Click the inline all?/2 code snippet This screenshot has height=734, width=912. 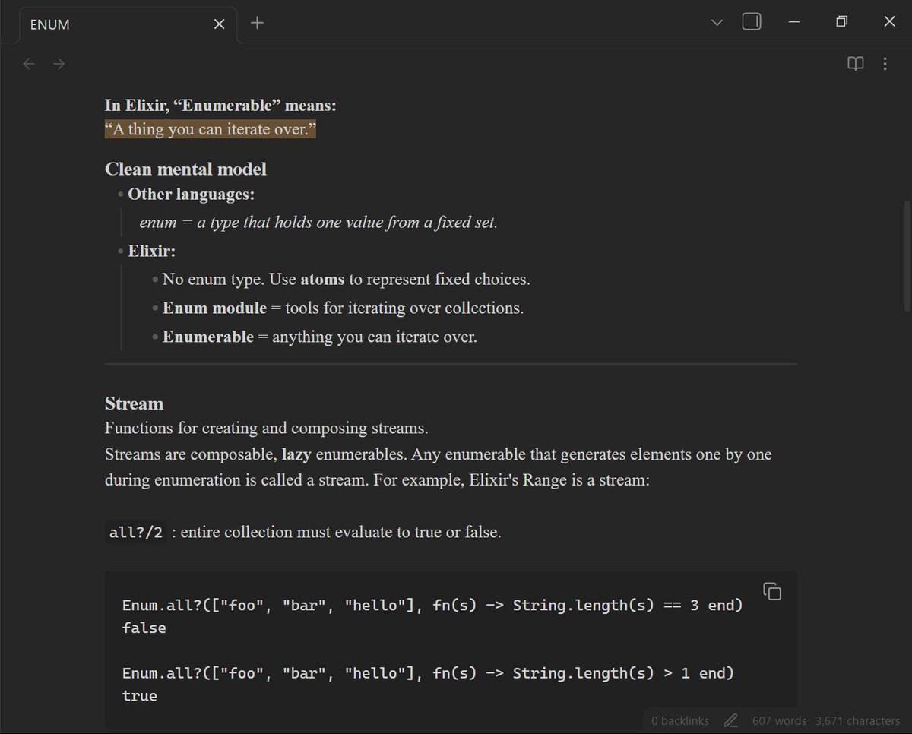coord(136,532)
